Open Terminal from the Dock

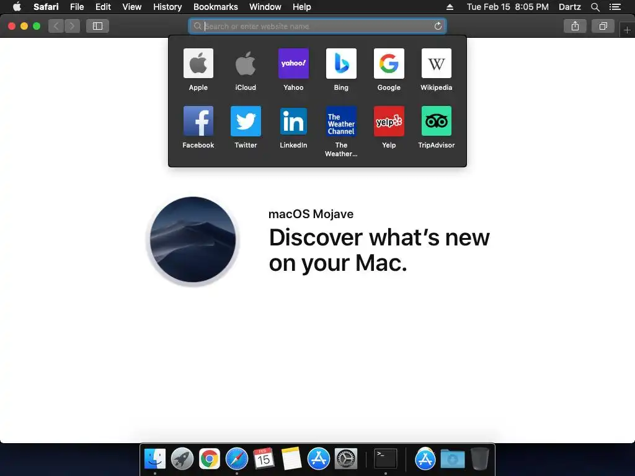coord(385,459)
